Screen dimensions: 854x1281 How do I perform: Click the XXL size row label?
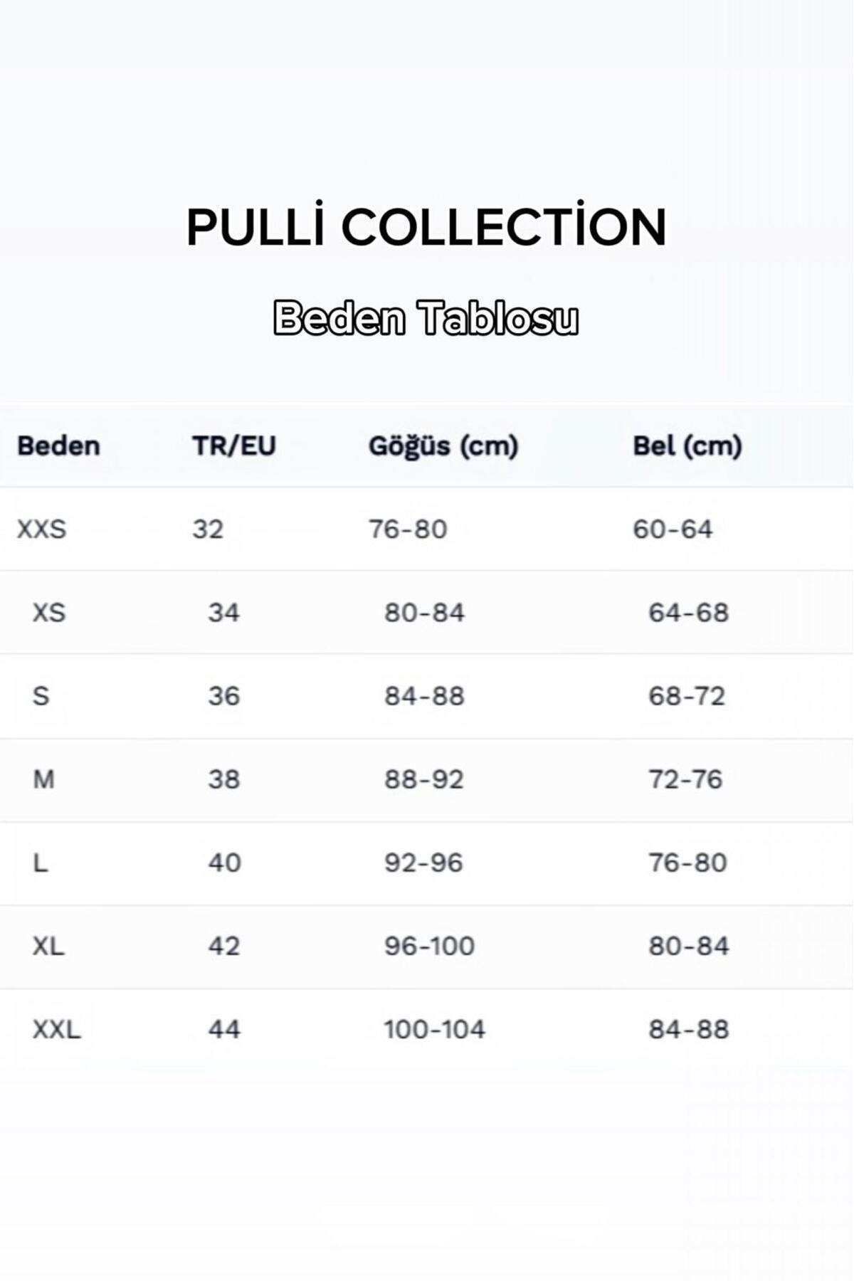coord(56,1029)
